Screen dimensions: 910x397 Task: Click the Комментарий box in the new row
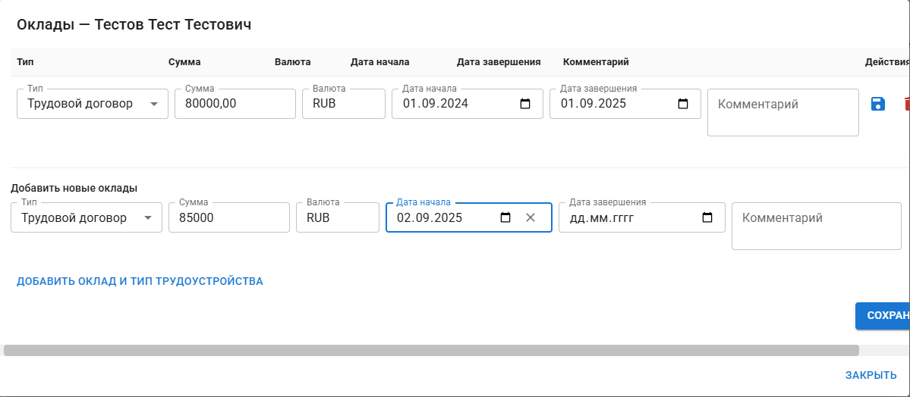click(817, 226)
